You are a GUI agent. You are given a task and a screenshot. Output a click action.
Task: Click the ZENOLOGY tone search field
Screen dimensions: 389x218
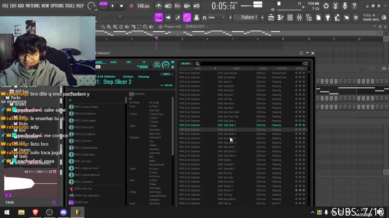pyautogui.click(x=252, y=64)
